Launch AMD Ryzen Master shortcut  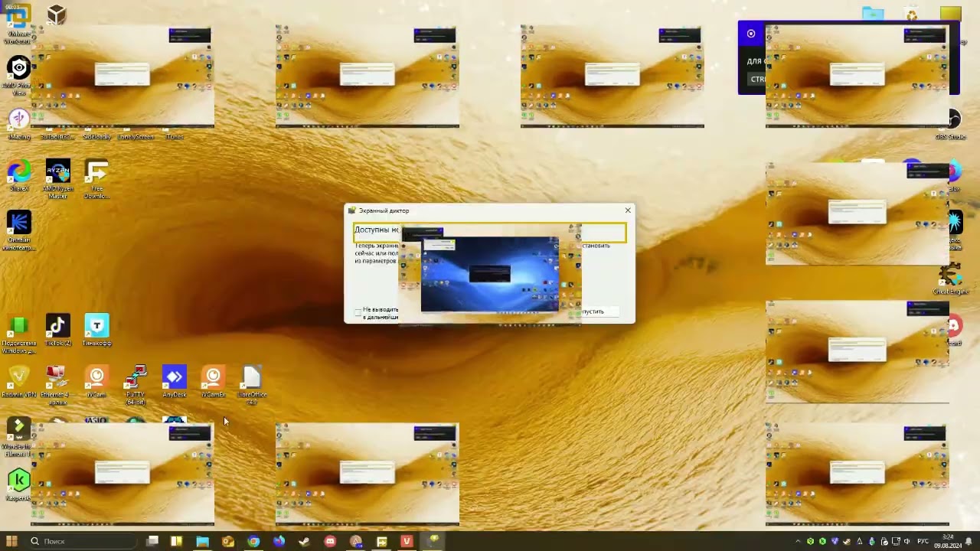click(x=57, y=179)
